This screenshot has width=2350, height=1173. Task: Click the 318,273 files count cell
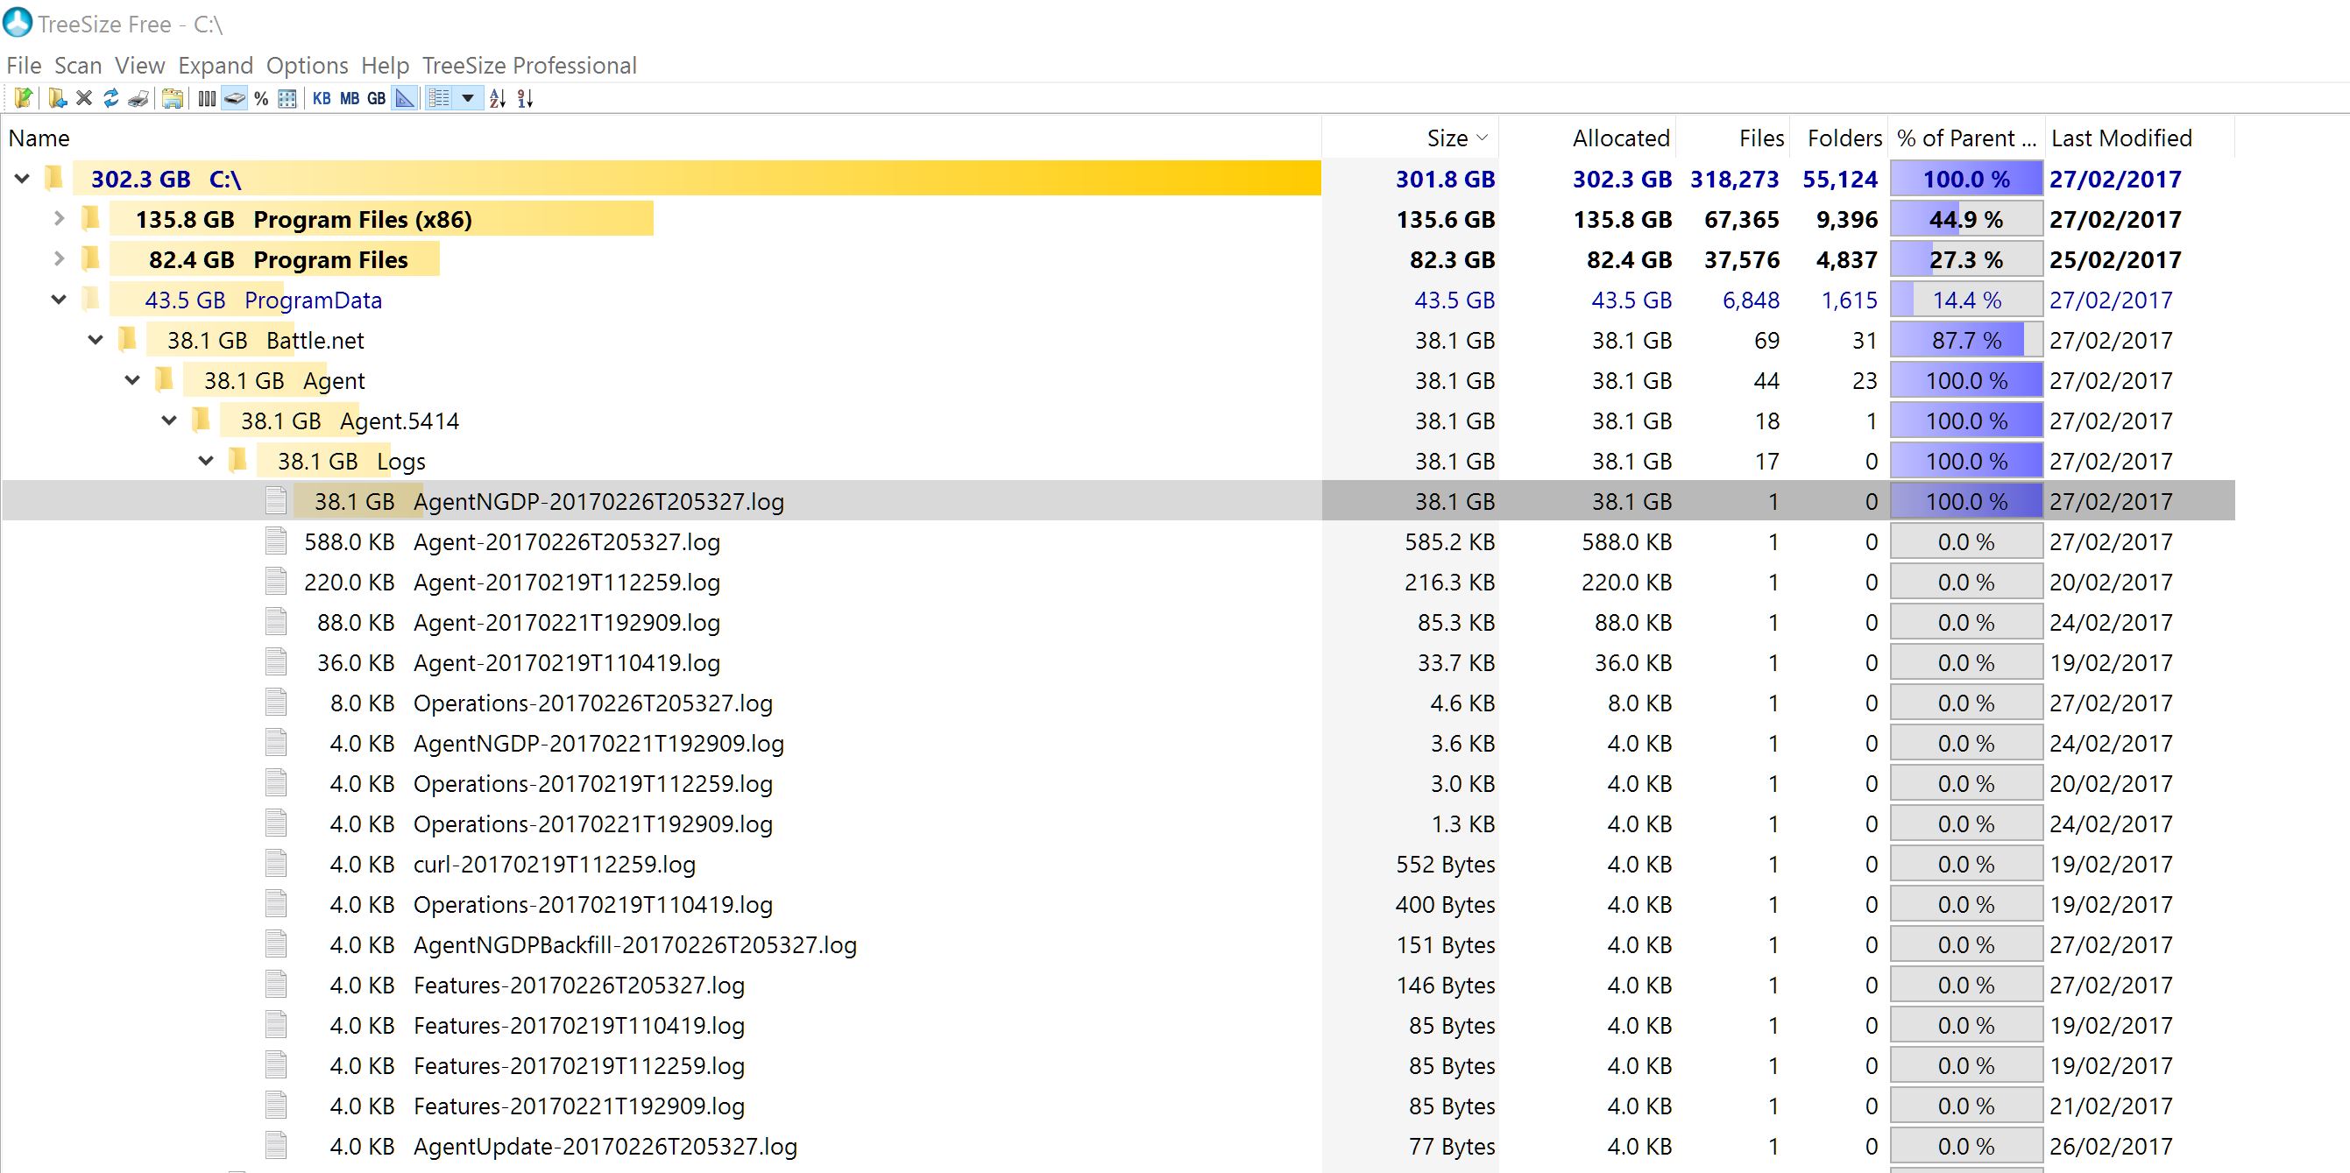[x=1734, y=179]
